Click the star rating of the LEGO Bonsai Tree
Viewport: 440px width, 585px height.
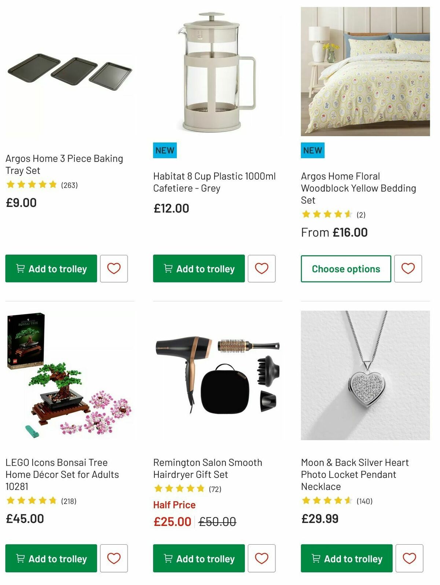click(x=31, y=500)
